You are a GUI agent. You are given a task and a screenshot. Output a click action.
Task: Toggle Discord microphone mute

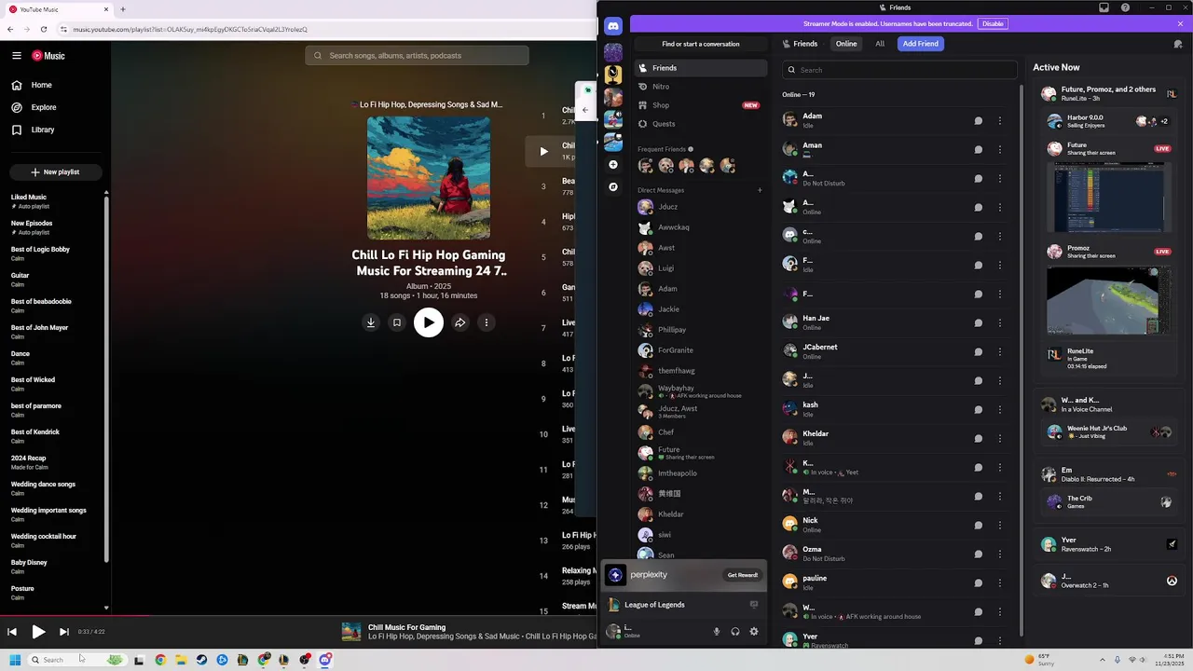coord(717,632)
